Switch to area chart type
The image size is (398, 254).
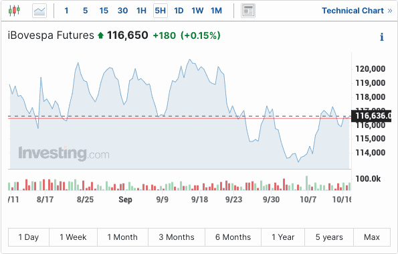click(39, 11)
